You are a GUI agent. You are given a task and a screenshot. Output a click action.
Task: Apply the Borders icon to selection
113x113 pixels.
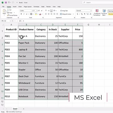point(31,14)
